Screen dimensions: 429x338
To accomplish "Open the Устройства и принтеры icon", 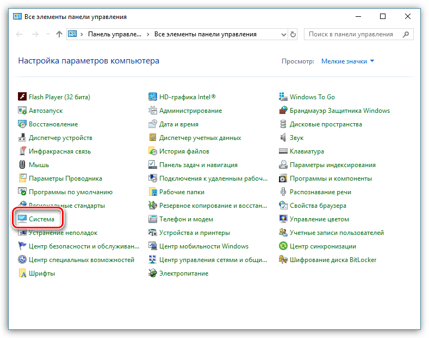I will (153, 232).
